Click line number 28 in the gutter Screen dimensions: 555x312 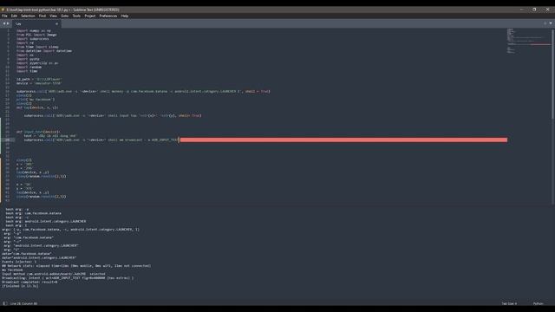click(x=8, y=140)
